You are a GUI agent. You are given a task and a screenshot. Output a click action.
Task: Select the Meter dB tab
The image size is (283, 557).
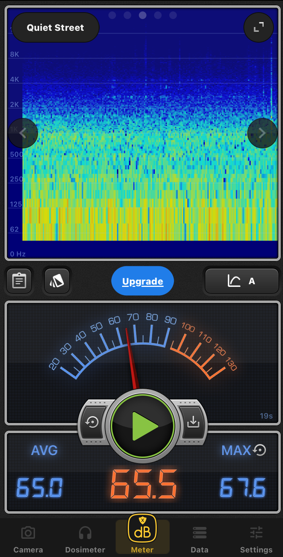(142, 534)
